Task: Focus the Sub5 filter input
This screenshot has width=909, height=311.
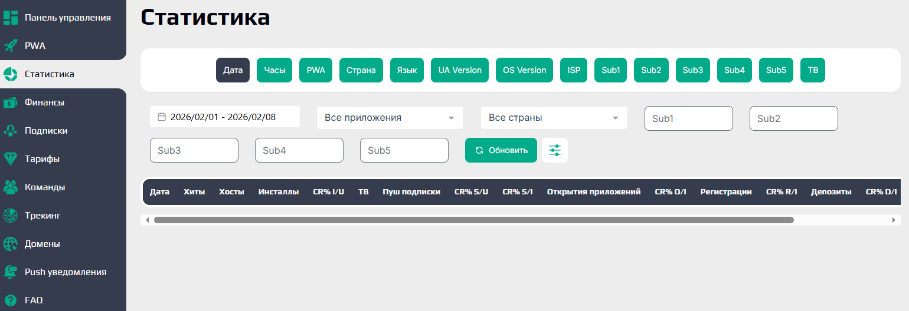Action: coord(404,150)
